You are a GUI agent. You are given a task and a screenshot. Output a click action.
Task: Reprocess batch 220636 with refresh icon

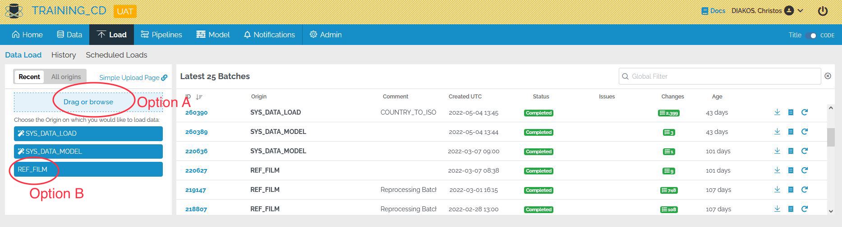[x=804, y=151]
